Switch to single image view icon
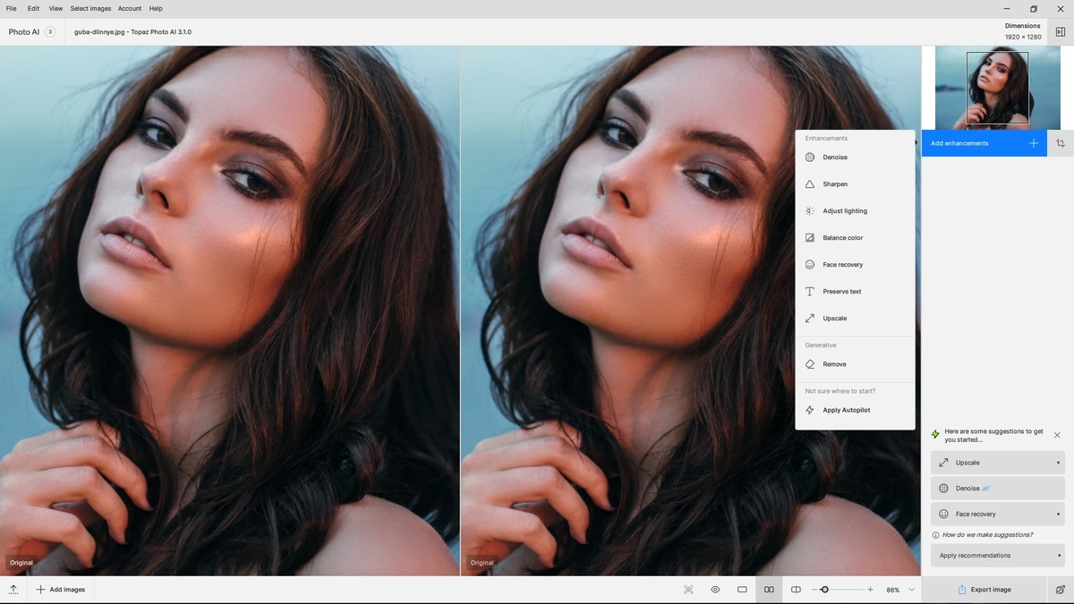Image resolution: width=1074 pixels, height=604 pixels. (x=742, y=590)
